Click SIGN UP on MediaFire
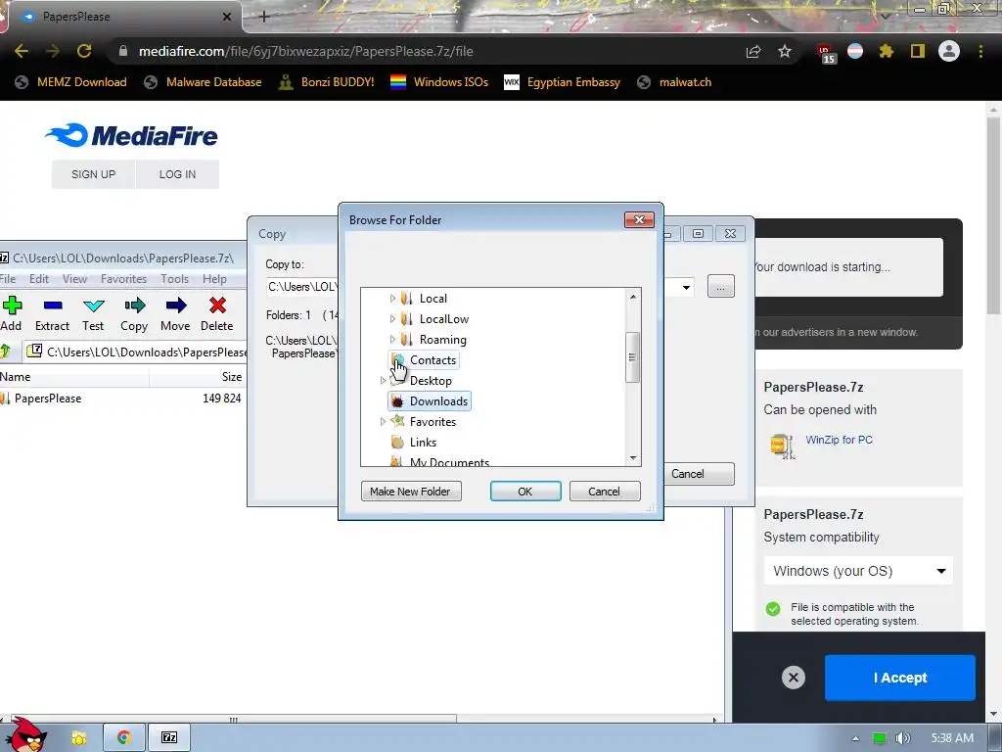This screenshot has width=1002, height=752. pos(93,174)
